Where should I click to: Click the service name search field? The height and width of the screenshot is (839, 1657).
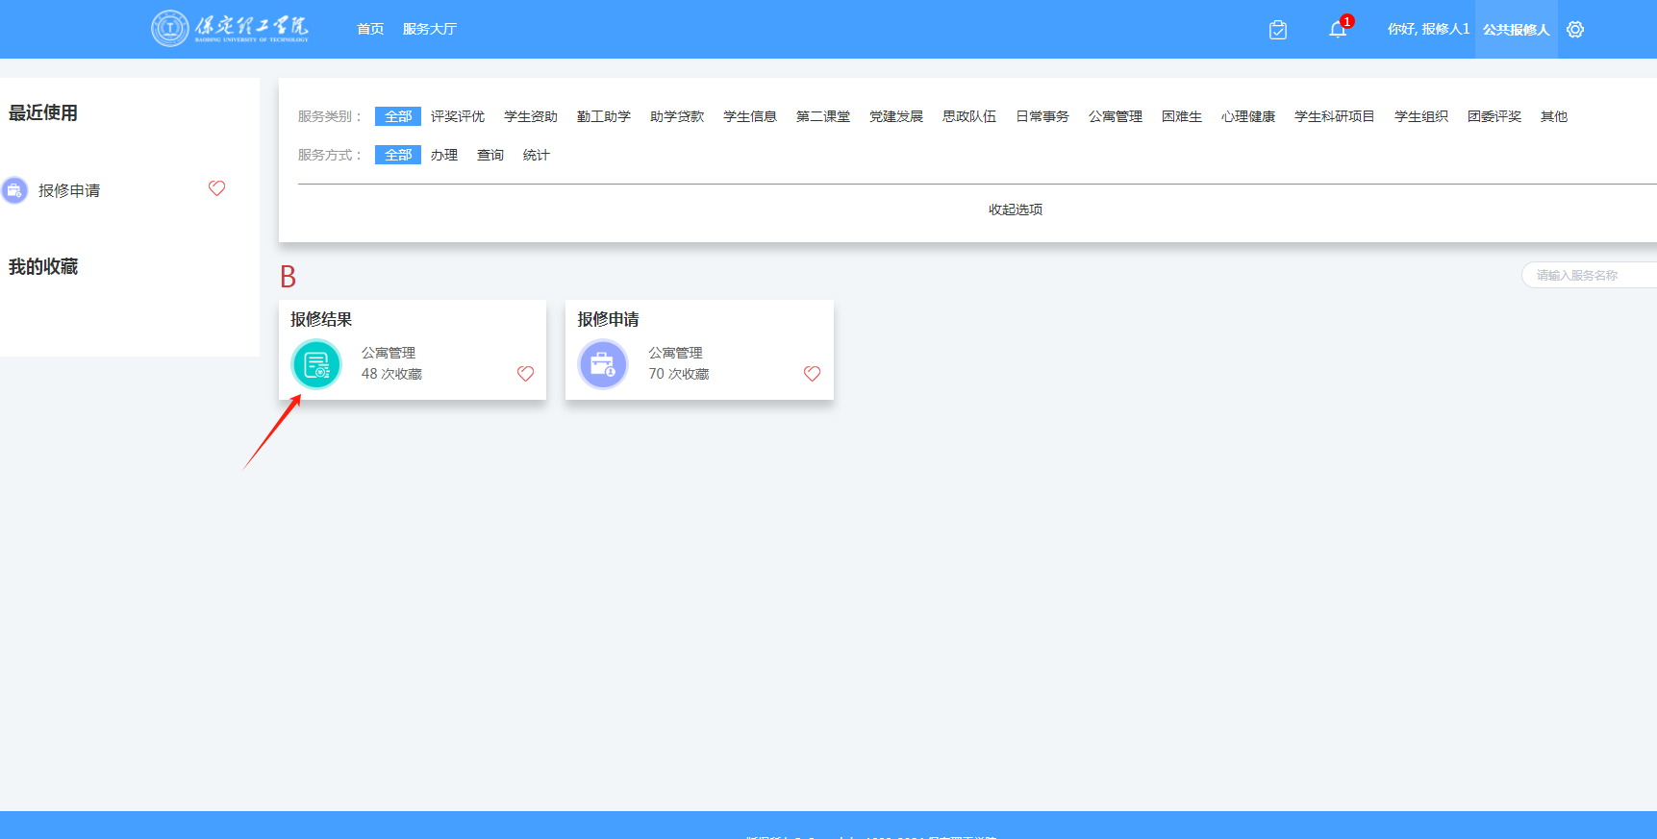tap(1587, 275)
